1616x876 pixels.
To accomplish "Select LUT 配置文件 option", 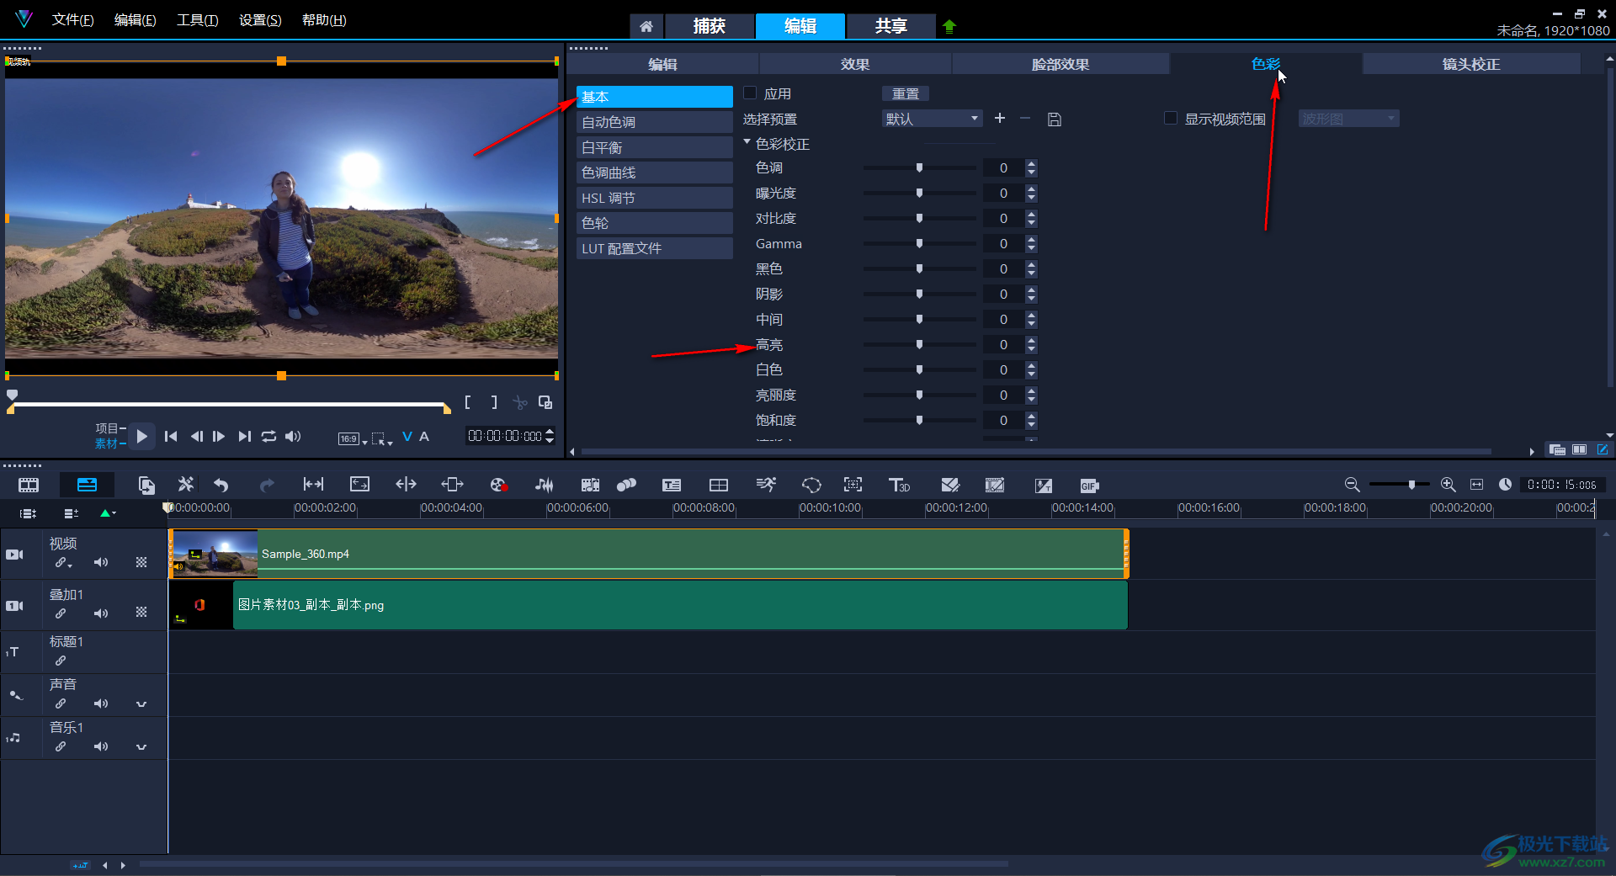I will pos(655,248).
